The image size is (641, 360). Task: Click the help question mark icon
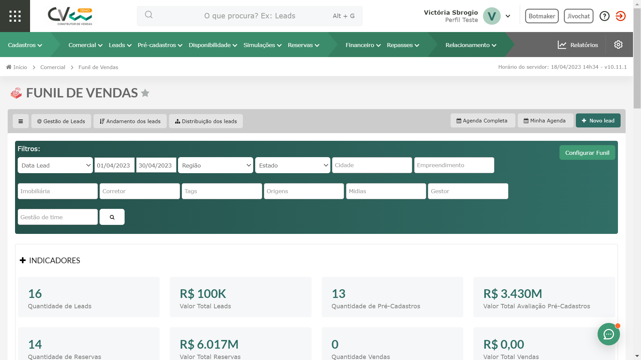pos(604,16)
